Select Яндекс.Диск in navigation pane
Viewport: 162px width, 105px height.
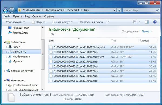point(20,33)
